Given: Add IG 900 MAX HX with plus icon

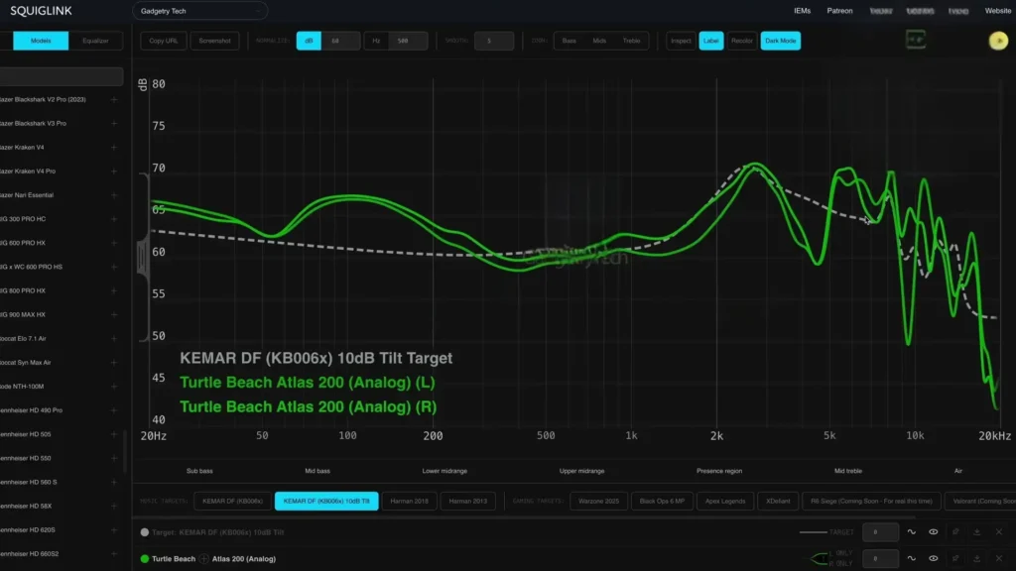Looking at the screenshot, I should coord(114,315).
